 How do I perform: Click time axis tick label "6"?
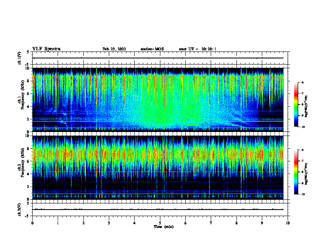point(186,223)
